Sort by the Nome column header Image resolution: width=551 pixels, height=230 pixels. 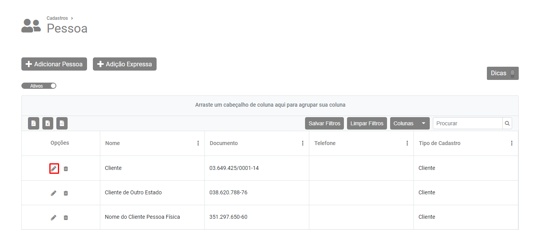pyautogui.click(x=113, y=143)
